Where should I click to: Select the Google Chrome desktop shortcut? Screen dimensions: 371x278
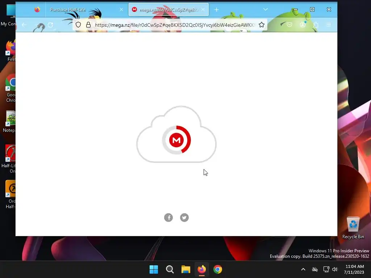pyautogui.click(x=11, y=88)
